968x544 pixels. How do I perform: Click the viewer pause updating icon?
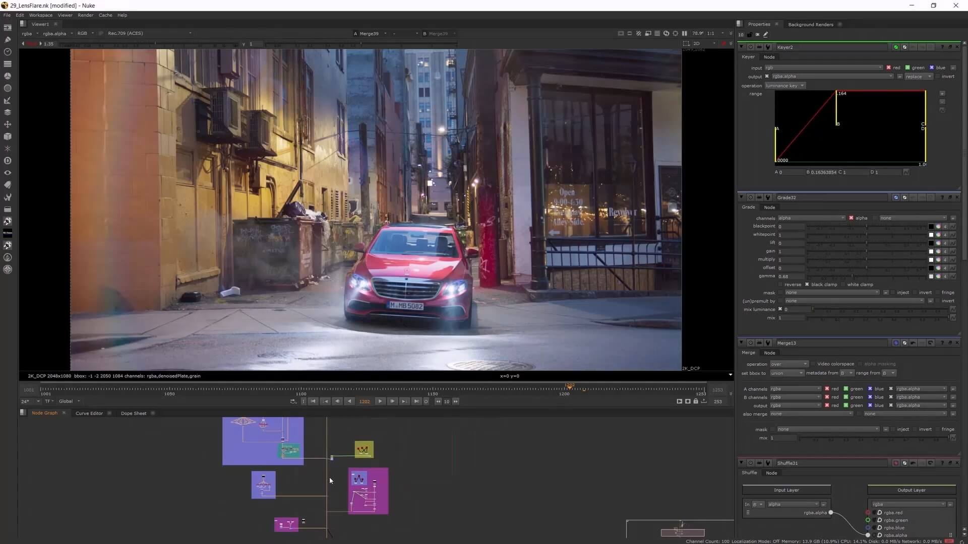tap(685, 33)
